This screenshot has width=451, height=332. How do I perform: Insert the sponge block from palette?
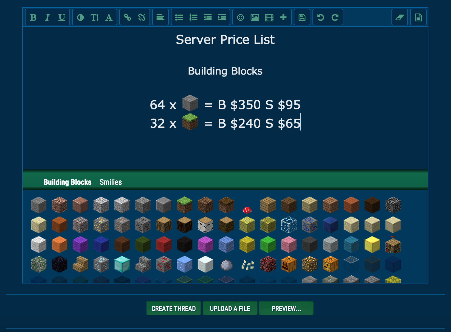[x=247, y=225]
